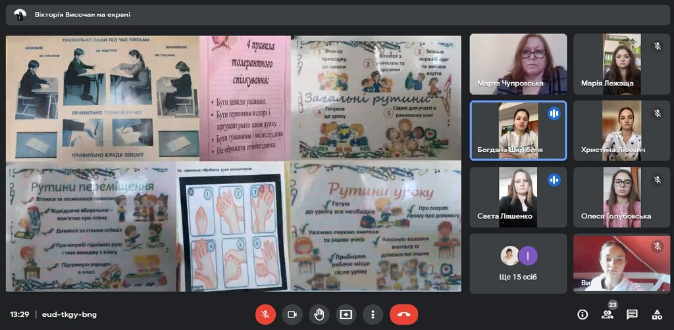This screenshot has height=330, width=674.
Task: Open the three-dot more options menu
Action: pyautogui.click(x=373, y=314)
